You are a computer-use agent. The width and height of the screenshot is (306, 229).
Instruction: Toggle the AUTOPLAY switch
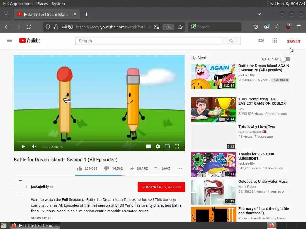coord(286,59)
